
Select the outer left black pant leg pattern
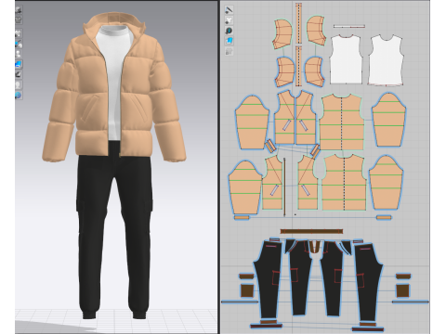pos(268,280)
